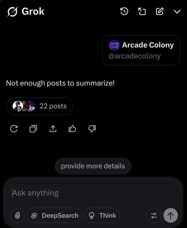Open the Arcade Colony profile card
Viewport: 187px width, 228px height.
pos(141,50)
